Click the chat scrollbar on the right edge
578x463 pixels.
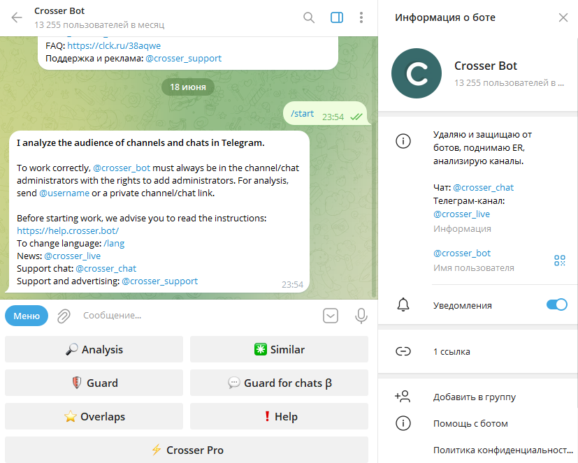click(x=374, y=210)
